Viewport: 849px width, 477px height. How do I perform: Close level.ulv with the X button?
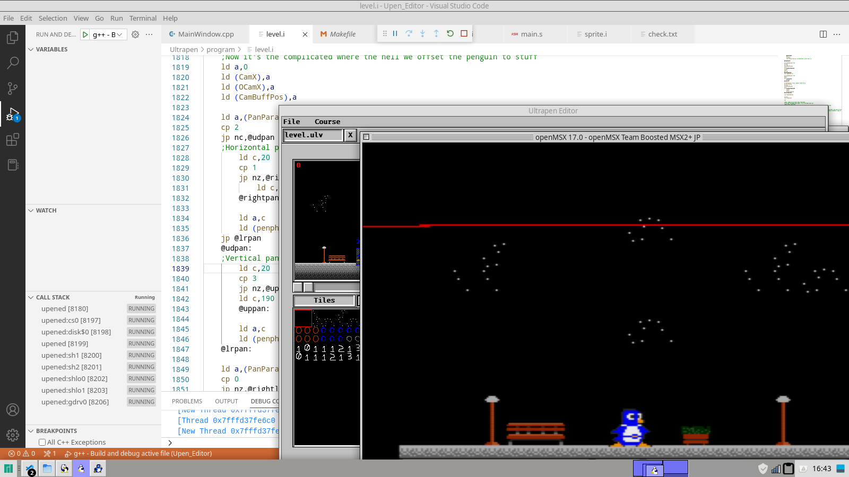(x=350, y=135)
